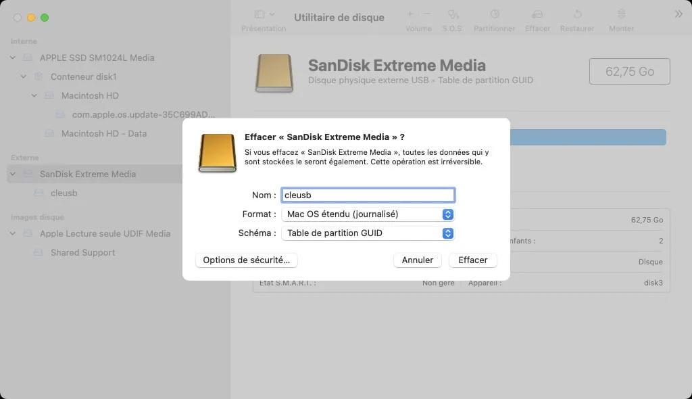
Task: Click the Nom text field
Action: pyautogui.click(x=368, y=195)
